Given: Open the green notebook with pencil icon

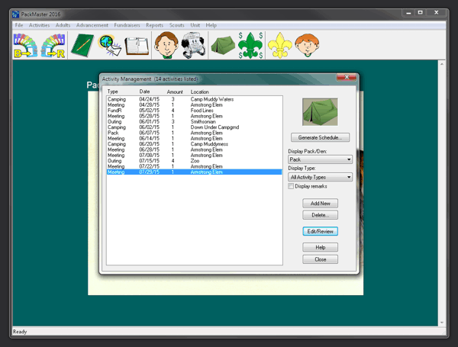Looking at the screenshot, I should 82,46.
